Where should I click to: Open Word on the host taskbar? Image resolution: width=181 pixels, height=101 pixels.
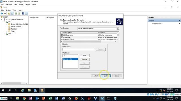coord(57,98)
